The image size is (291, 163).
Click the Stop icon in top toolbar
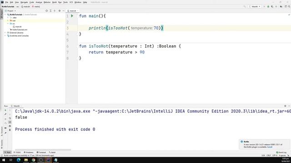point(276,6)
